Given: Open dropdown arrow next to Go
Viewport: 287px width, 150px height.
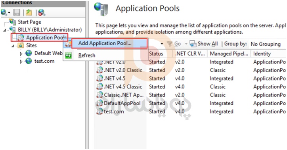Looking at the screenshot, I should click(x=186, y=44).
